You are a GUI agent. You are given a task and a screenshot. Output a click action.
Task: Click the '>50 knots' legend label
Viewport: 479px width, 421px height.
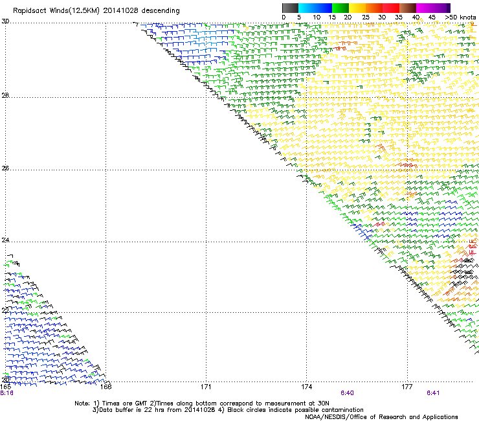pyautogui.click(x=460, y=17)
